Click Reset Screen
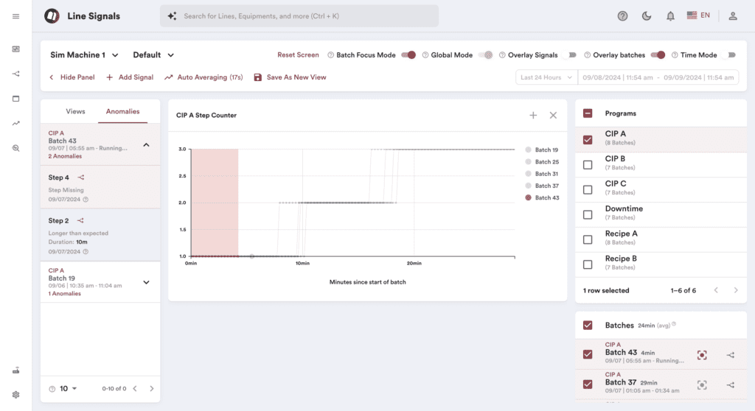The height and width of the screenshot is (411, 755). 298,55
